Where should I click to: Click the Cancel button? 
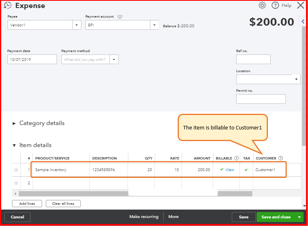click(18, 217)
